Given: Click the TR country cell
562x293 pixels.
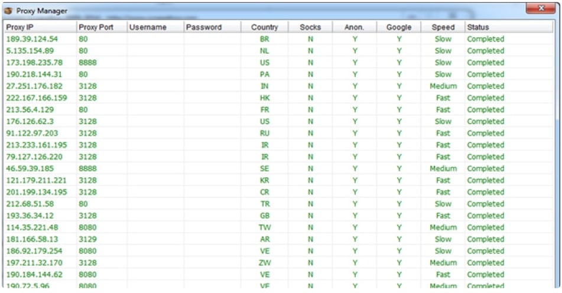Looking at the screenshot, I should point(265,204).
